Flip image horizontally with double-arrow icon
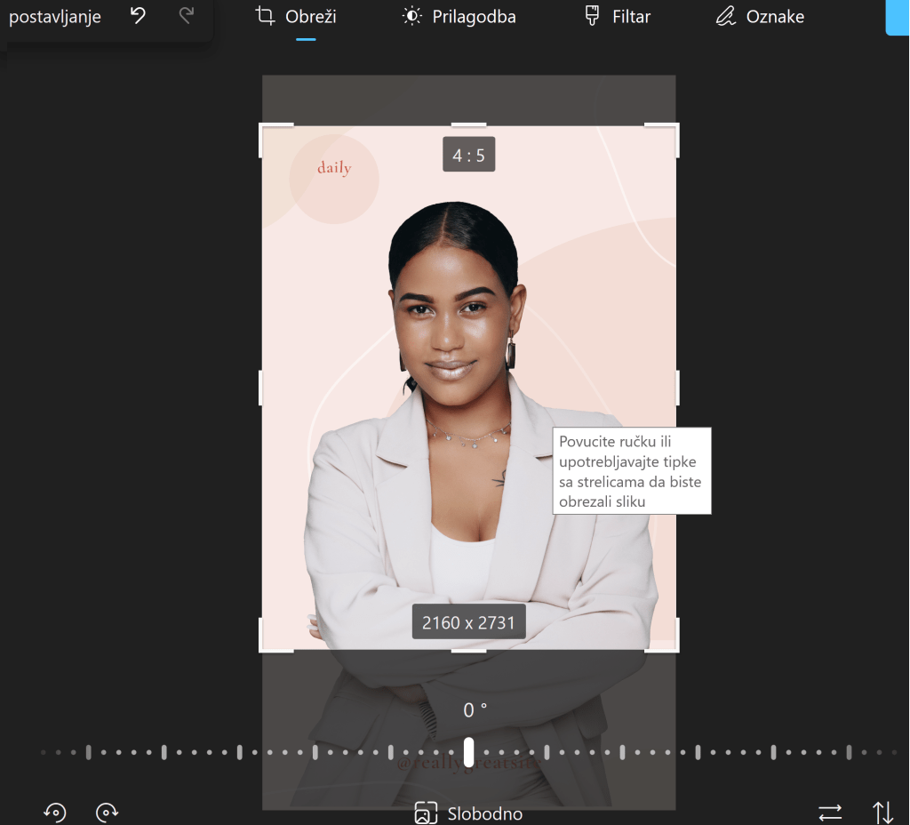910x825 pixels. (830, 813)
